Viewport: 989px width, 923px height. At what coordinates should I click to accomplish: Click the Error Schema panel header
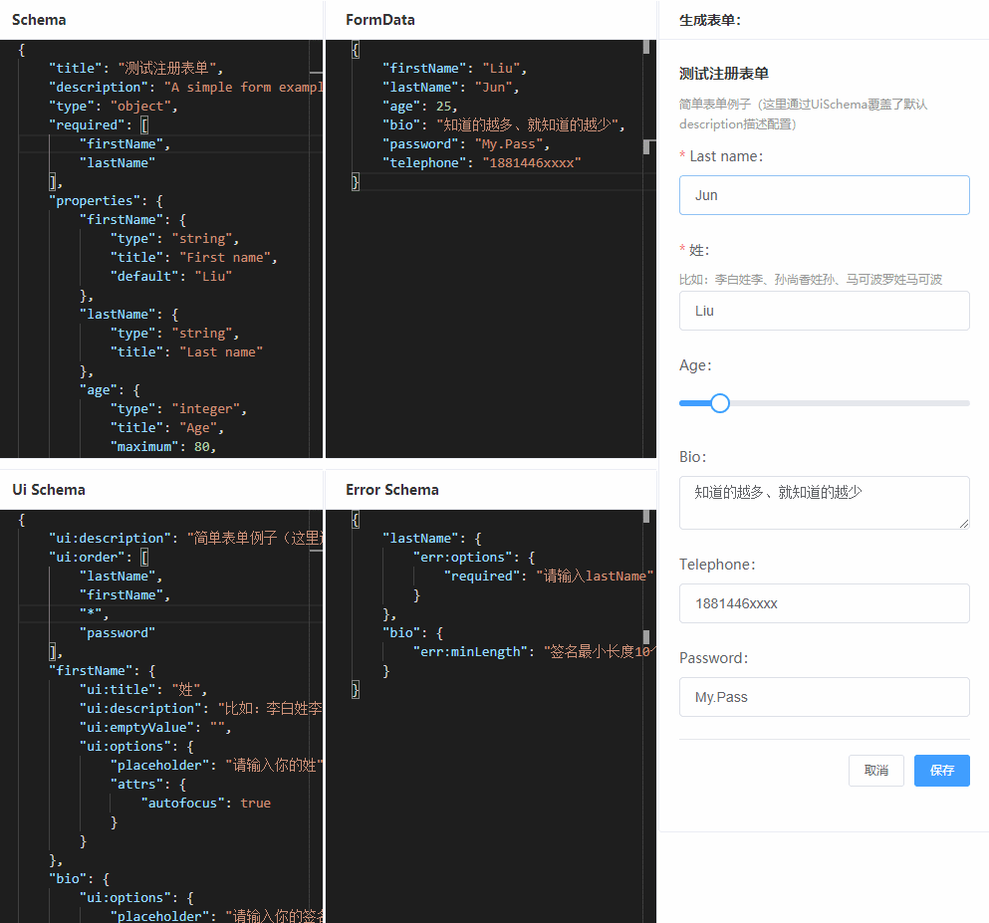tap(389, 489)
